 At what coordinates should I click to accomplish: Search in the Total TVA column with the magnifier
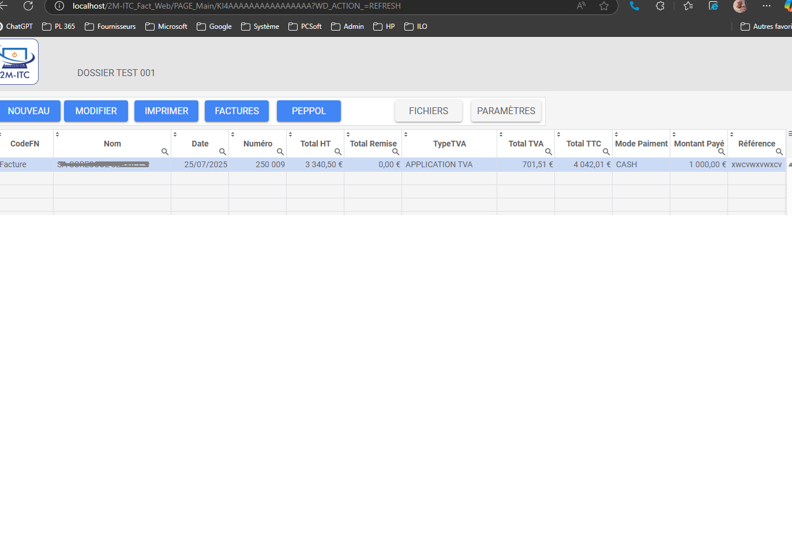click(549, 152)
